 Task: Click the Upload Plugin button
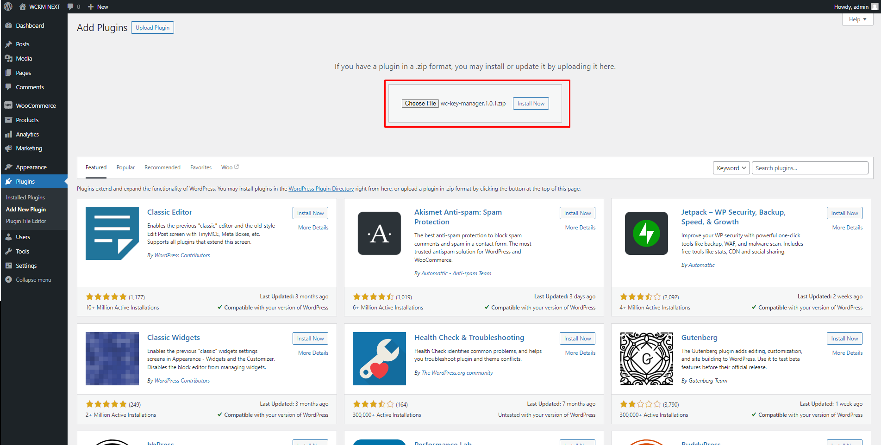152,28
